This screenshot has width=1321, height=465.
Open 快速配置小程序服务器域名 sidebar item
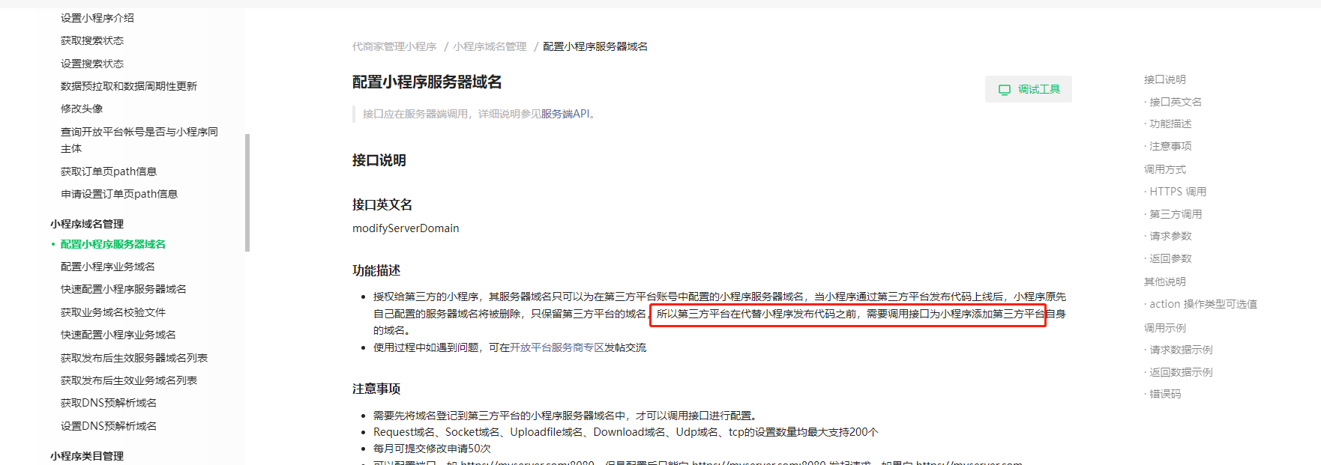tap(124, 289)
